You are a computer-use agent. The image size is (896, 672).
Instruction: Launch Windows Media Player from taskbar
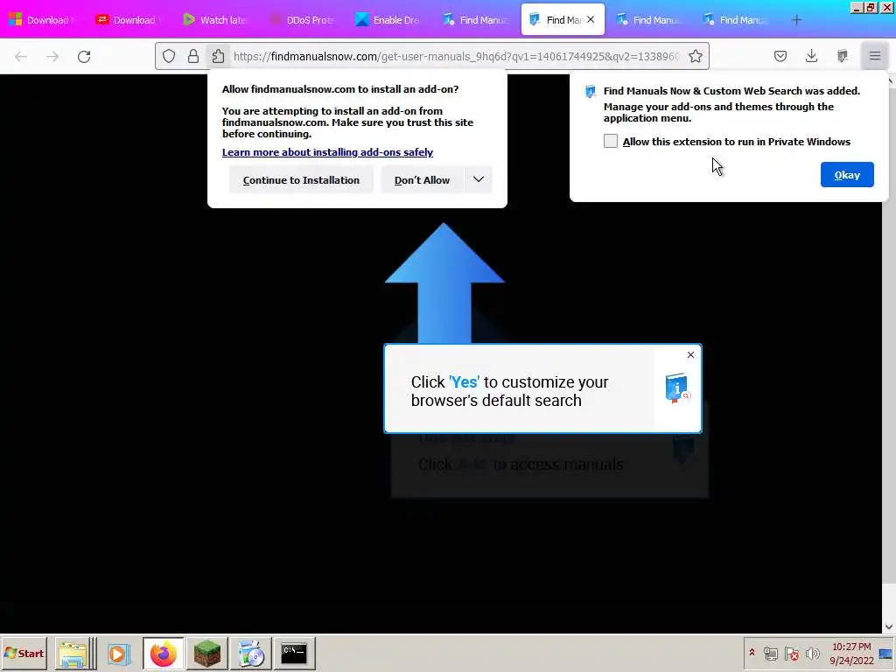tap(119, 654)
